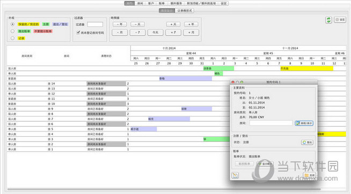Select blue booking bar in 房 9 row
Screen dimensions: 351x194
tap(196, 109)
